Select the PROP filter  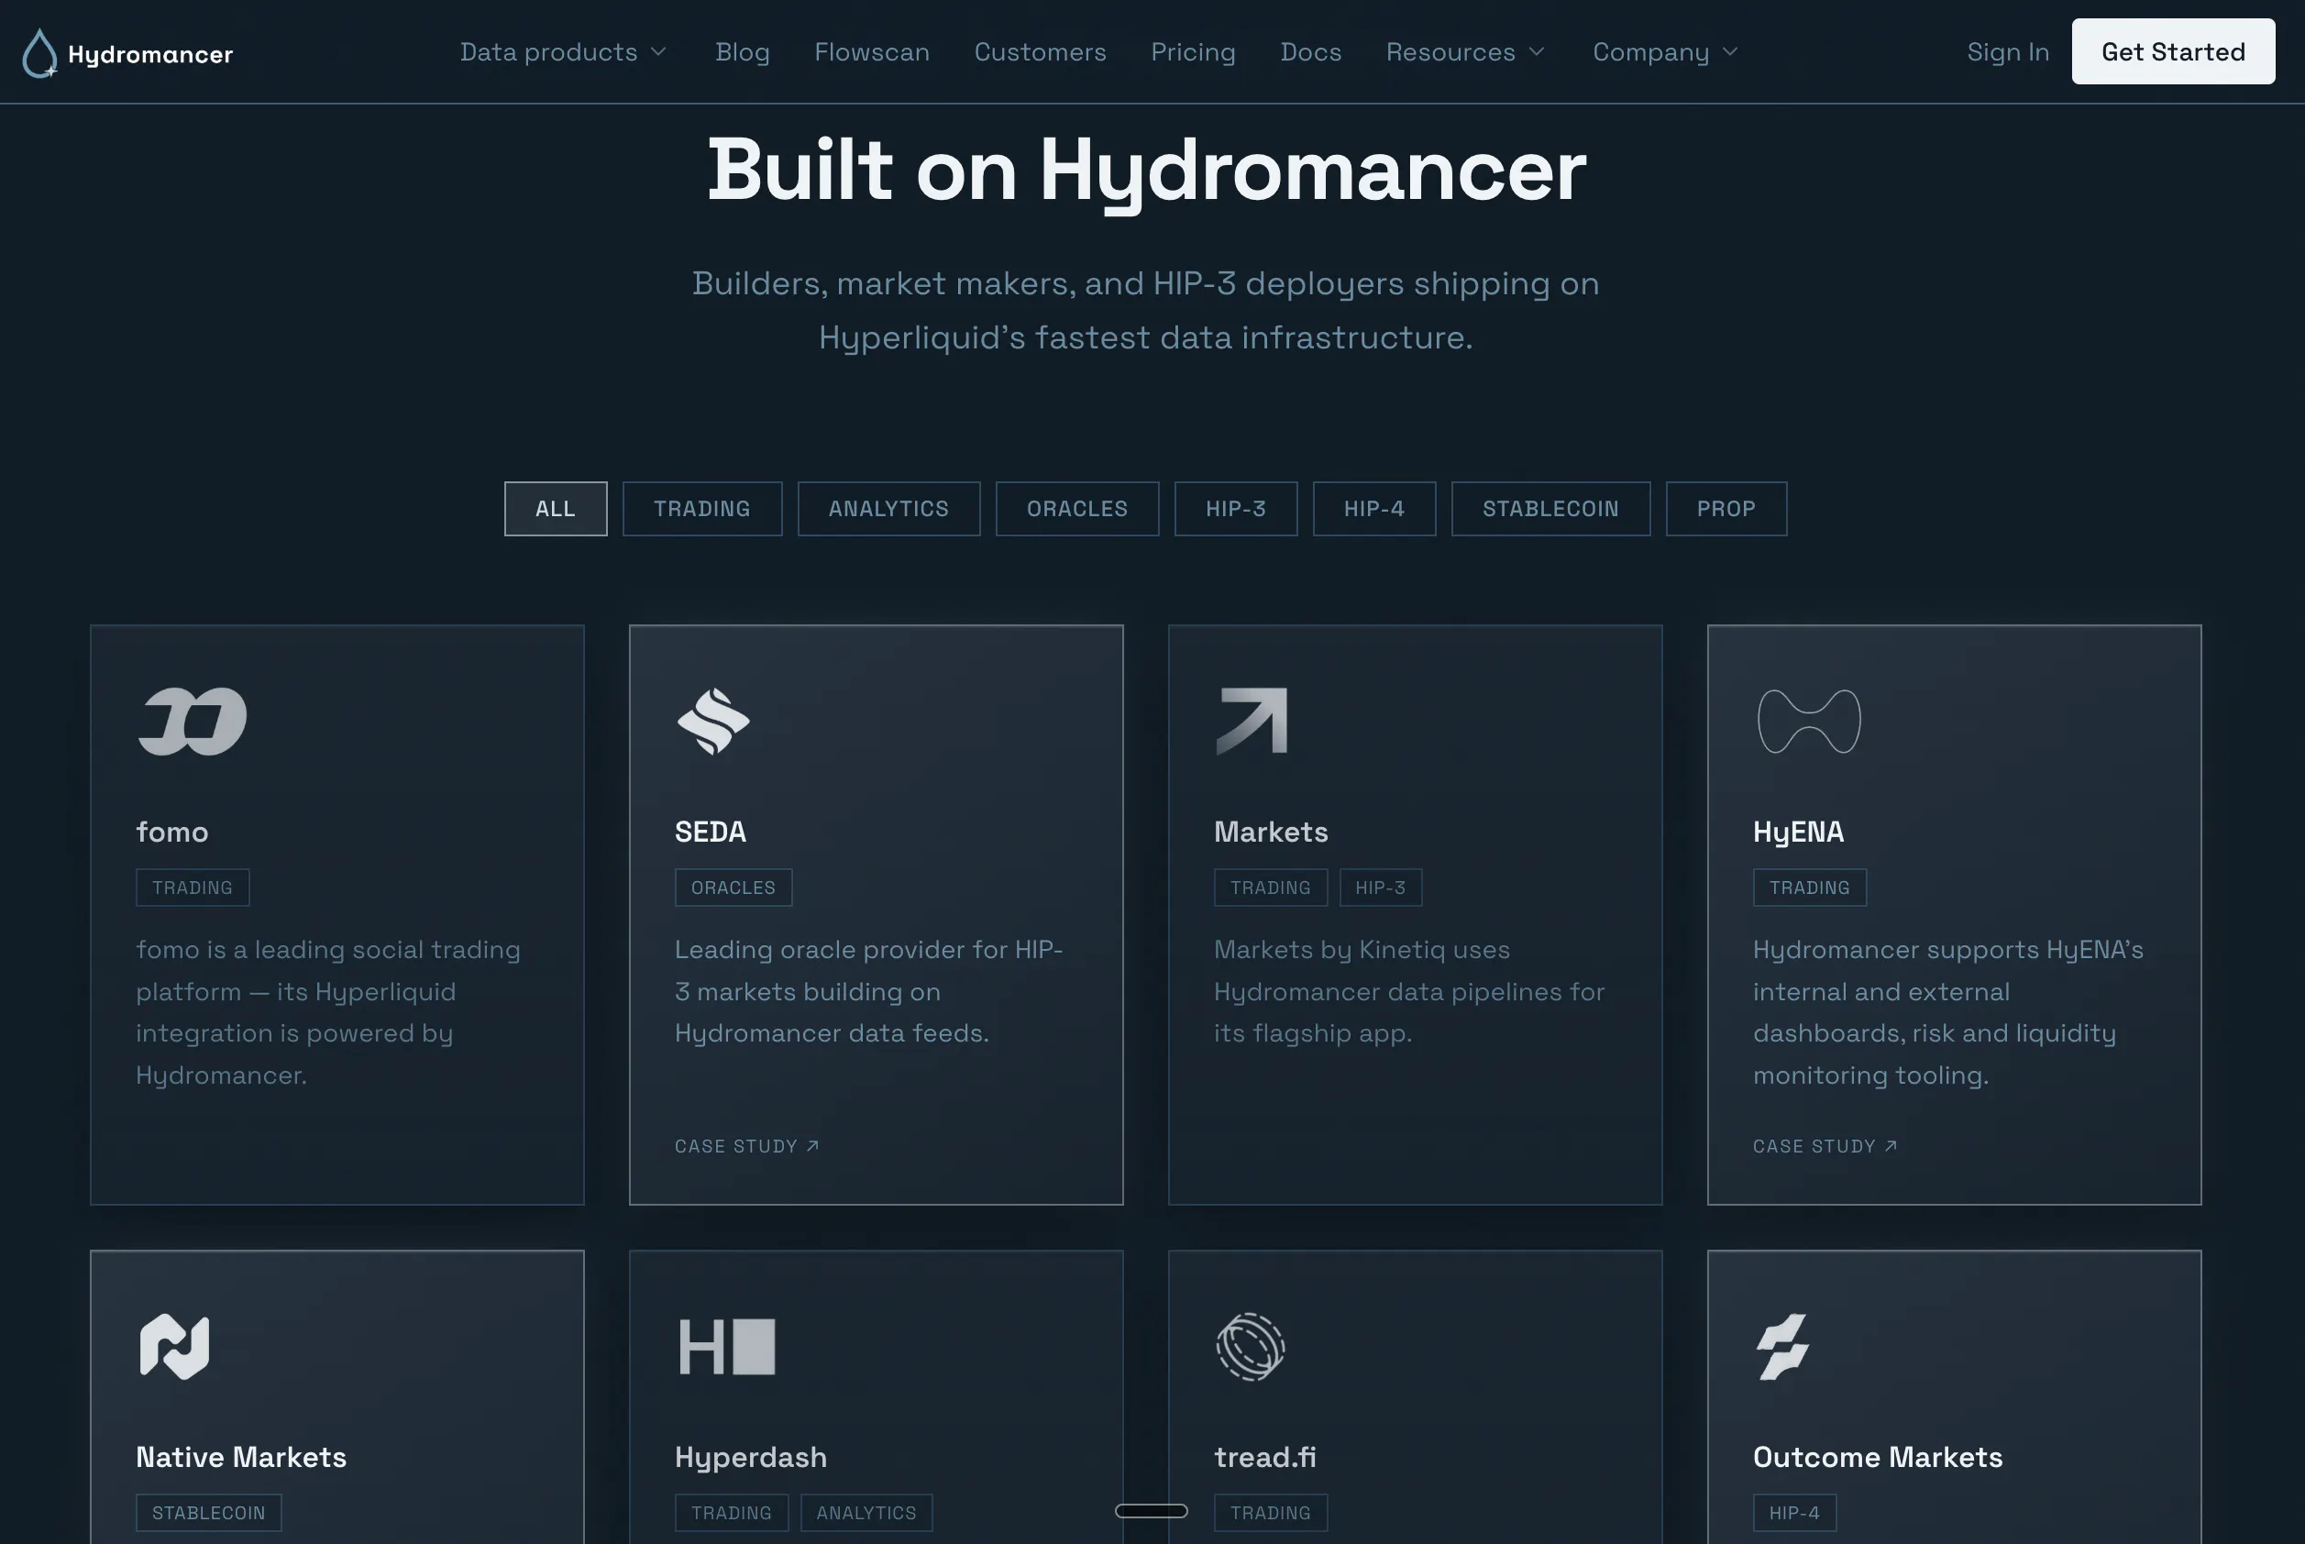1726,508
